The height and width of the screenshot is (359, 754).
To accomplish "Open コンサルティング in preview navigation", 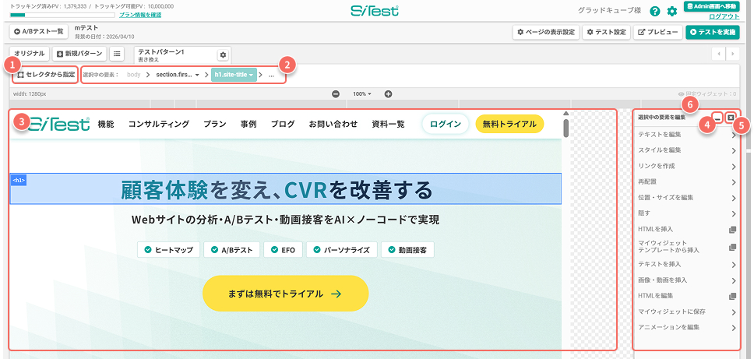I will [x=159, y=124].
